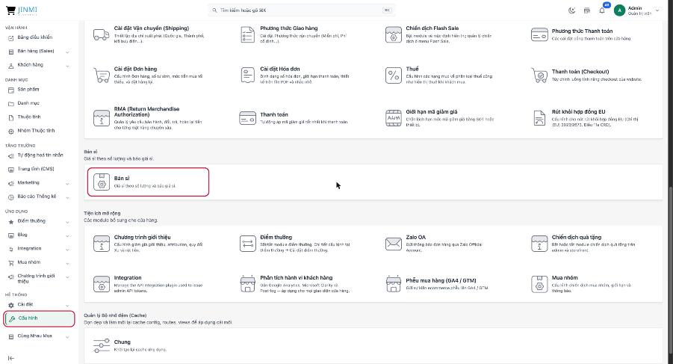Open the Cài đặt Đơn hàng cart icon
Viewport: 673px width, 364px height.
pyautogui.click(x=102, y=75)
